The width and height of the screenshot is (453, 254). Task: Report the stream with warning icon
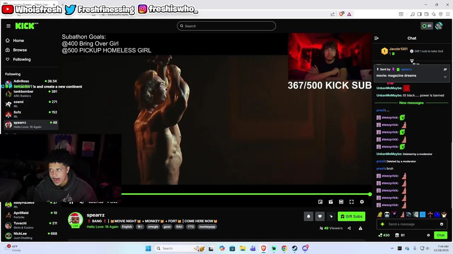click(360, 228)
